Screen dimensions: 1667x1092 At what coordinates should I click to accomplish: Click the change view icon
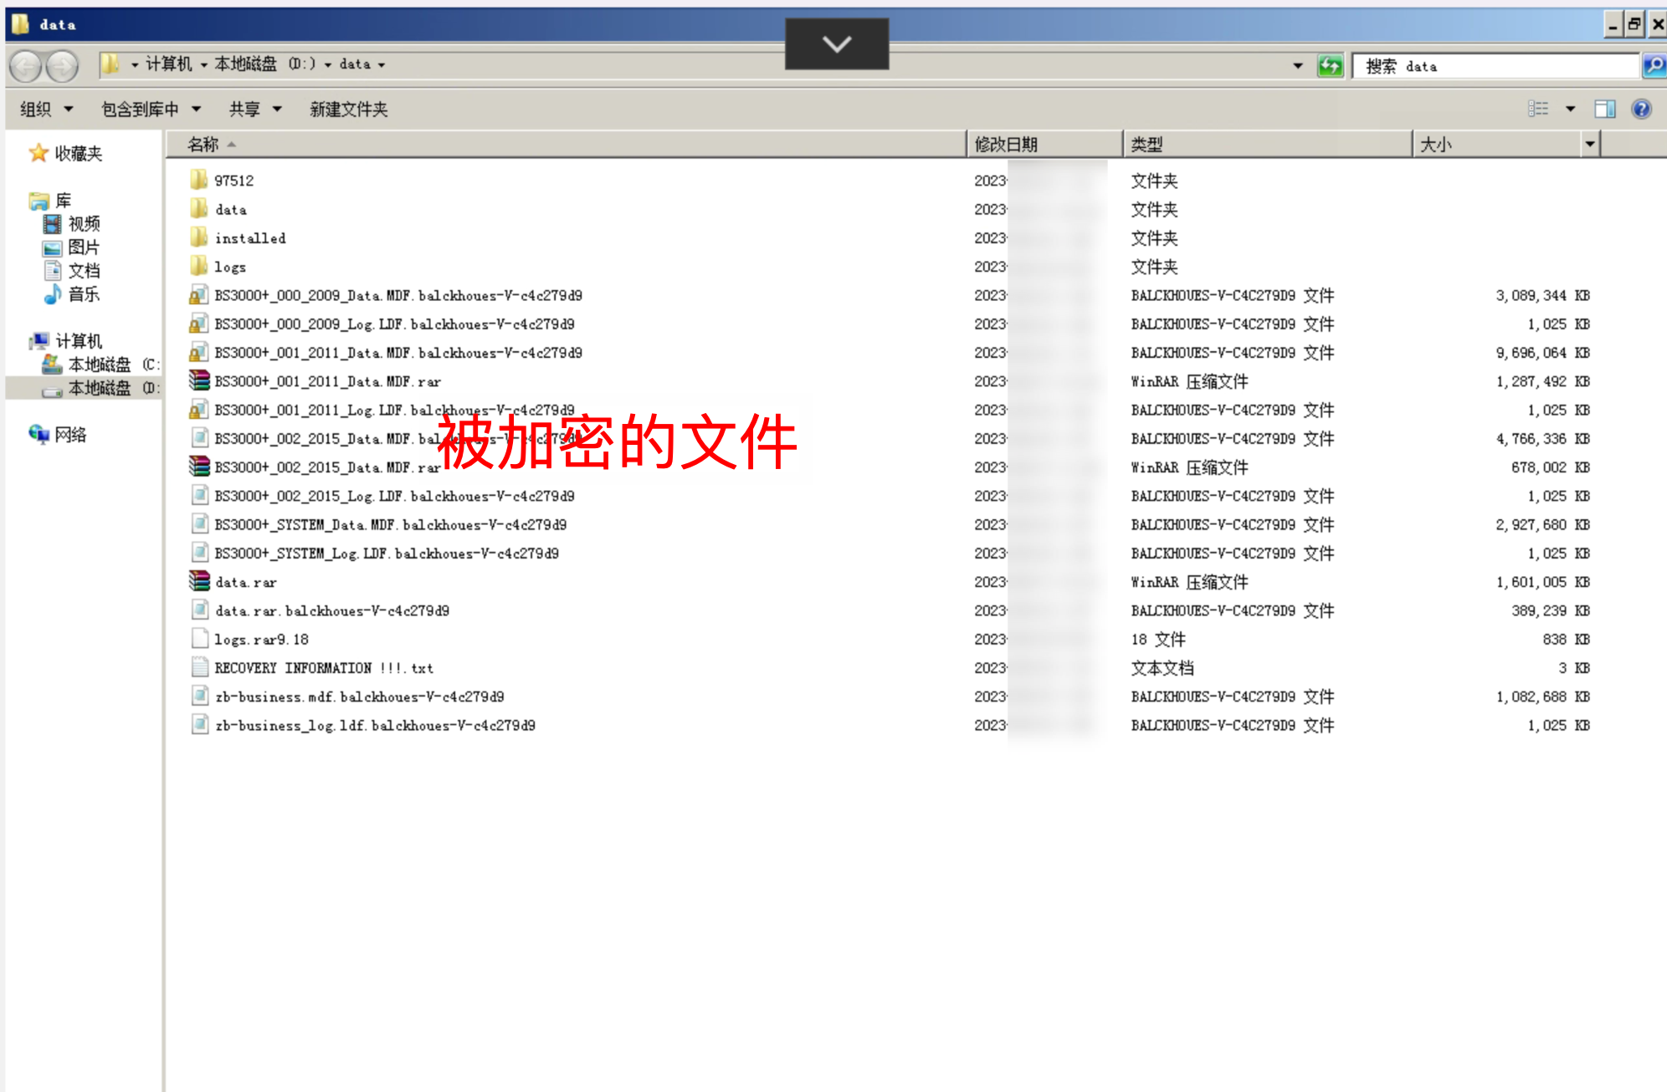pos(1538,109)
